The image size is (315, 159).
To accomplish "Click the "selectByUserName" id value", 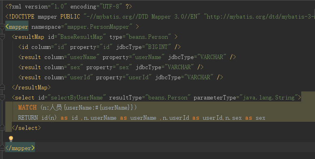I will click(x=76, y=98).
